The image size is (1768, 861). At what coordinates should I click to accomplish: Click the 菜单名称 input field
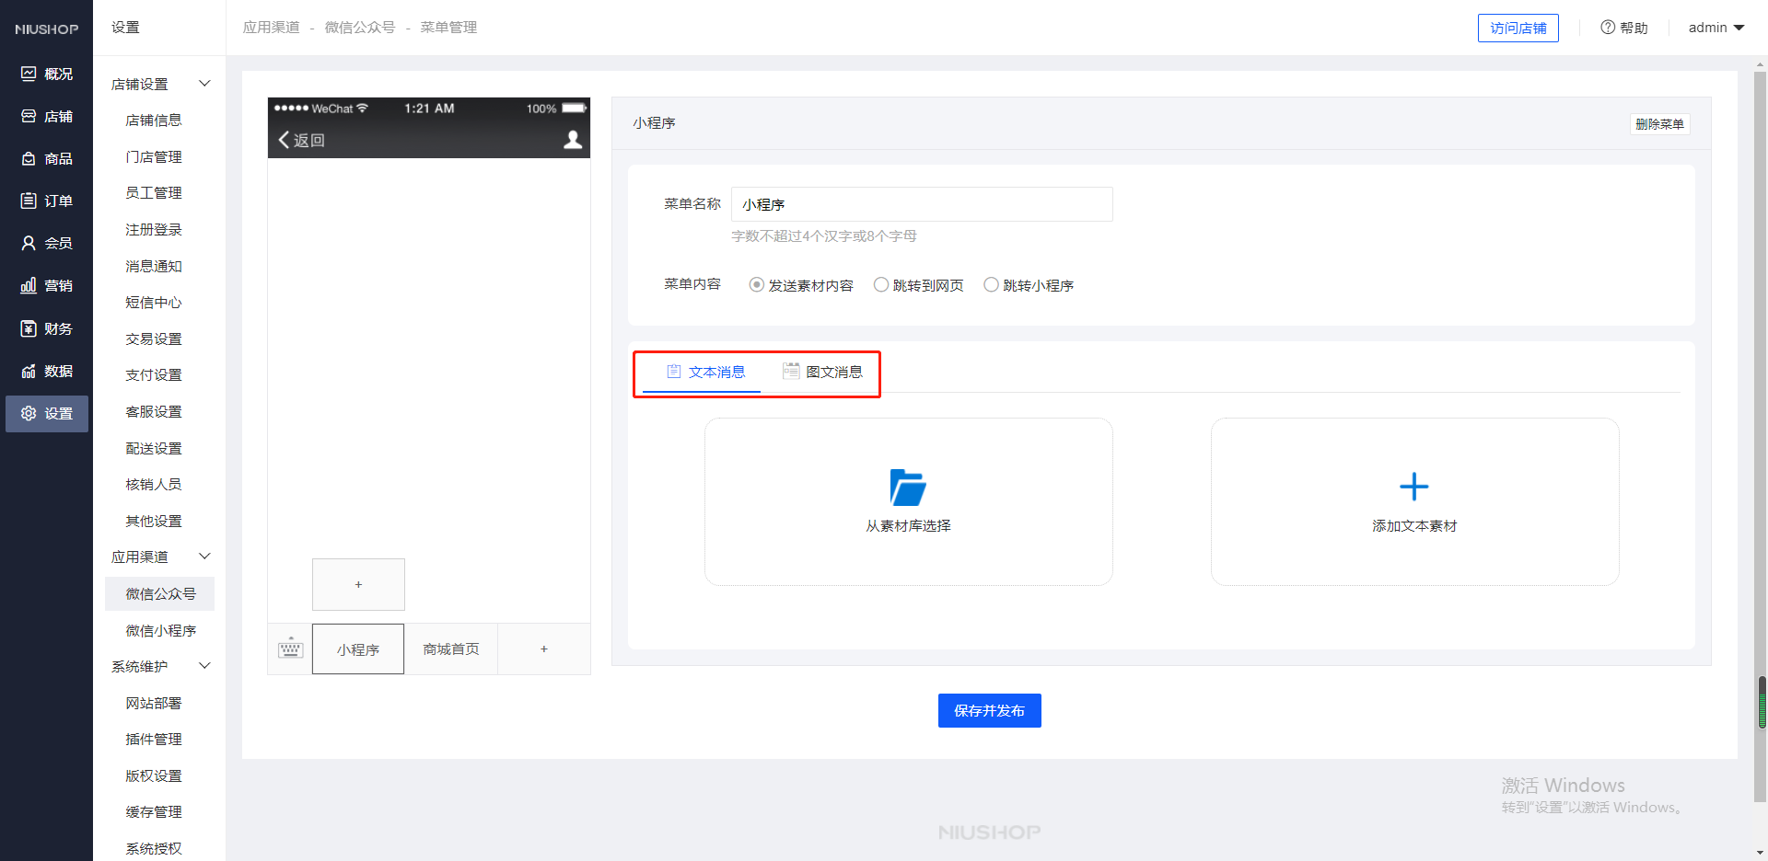click(x=922, y=204)
